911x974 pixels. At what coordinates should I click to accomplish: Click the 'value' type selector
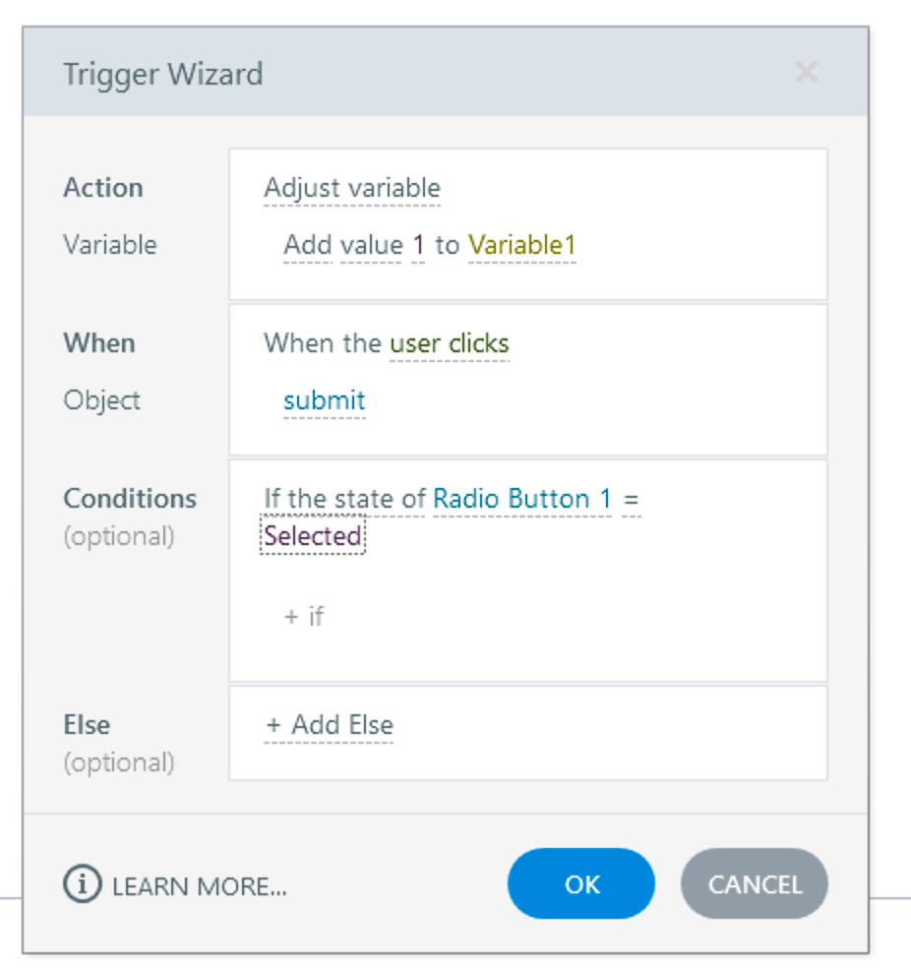pyautogui.click(x=371, y=245)
